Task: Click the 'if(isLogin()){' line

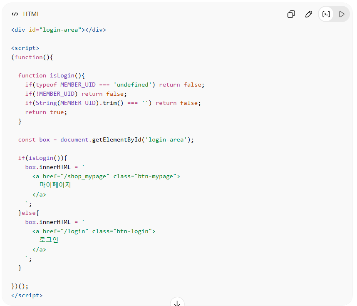Action: pyautogui.click(x=42, y=158)
